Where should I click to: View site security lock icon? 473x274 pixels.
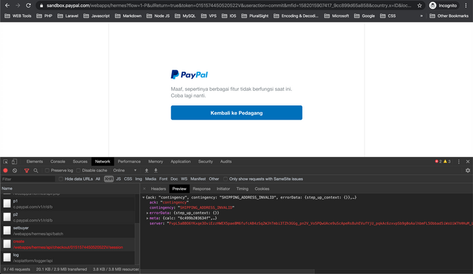[x=42, y=6]
